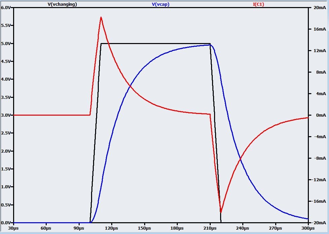Screen dimensions: 329x234
Task: Click the 3.0V left axis label
Action: [x=6, y=115]
